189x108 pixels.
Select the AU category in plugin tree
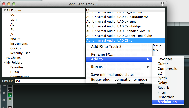tap(12, 25)
